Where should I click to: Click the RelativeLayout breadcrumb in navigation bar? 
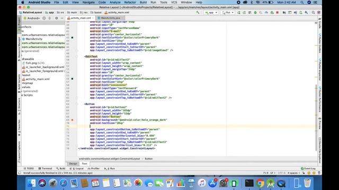coord(31,13)
